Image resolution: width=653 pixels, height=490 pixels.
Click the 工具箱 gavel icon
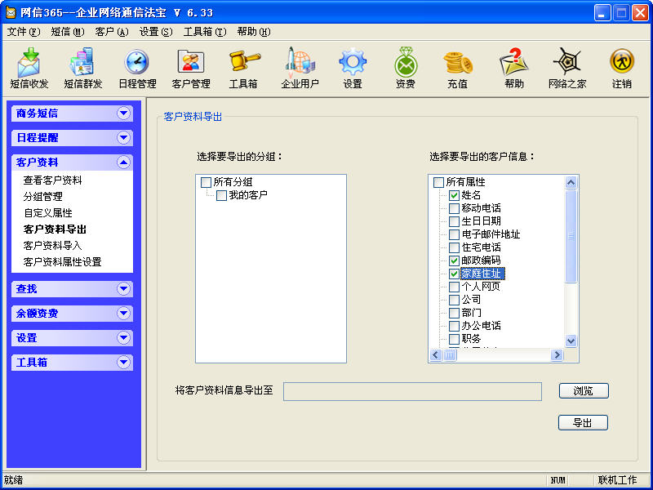[x=243, y=69]
